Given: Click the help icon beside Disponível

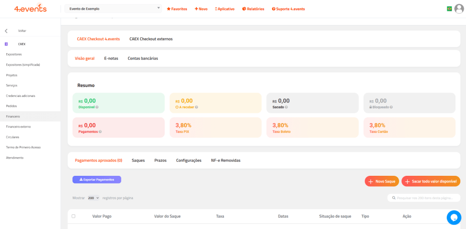Looking at the screenshot, I should point(97,107).
